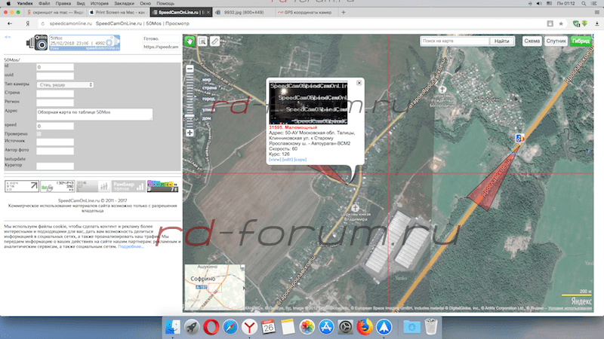The width and height of the screenshot is (604, 339).
Task: Switch to Print Screen на Mac tab
Action: (118, 12)
